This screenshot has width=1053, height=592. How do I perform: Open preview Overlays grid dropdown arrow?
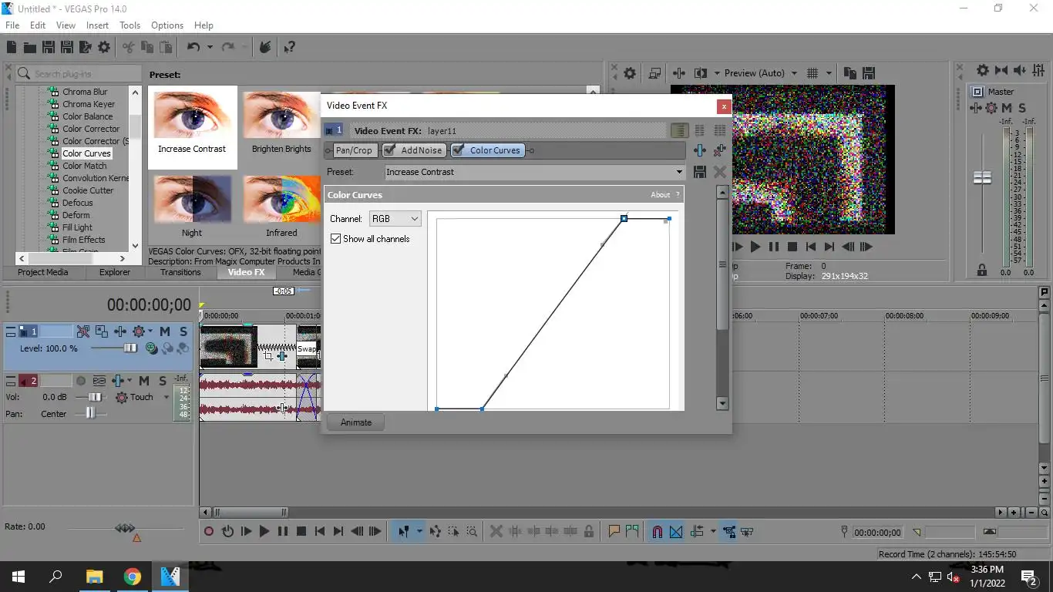click(x=829, y=73)
